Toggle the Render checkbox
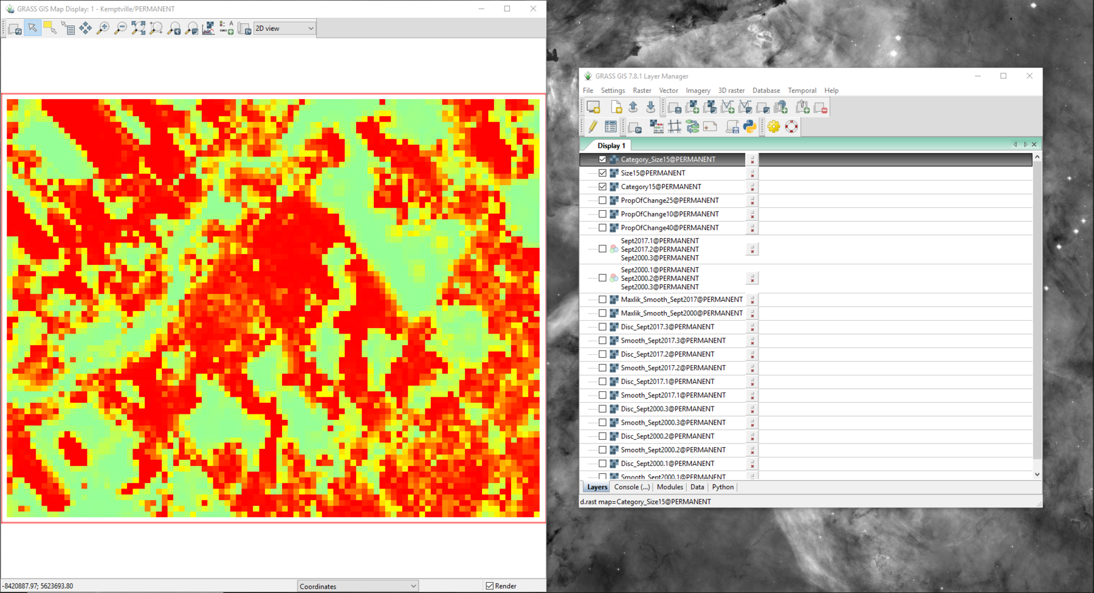 click(490, 585)
